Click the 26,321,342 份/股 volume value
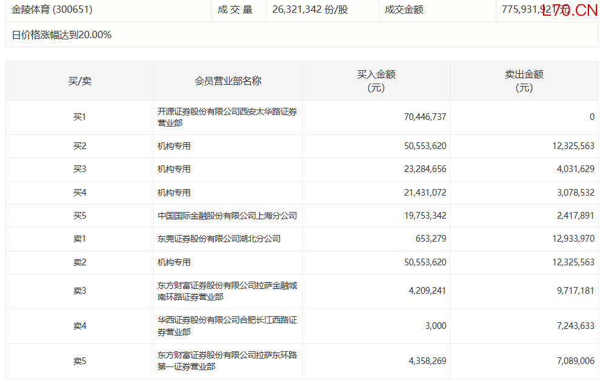Viewport: 600px width, 381px height. pyautogui.click(x=310, y=10)
